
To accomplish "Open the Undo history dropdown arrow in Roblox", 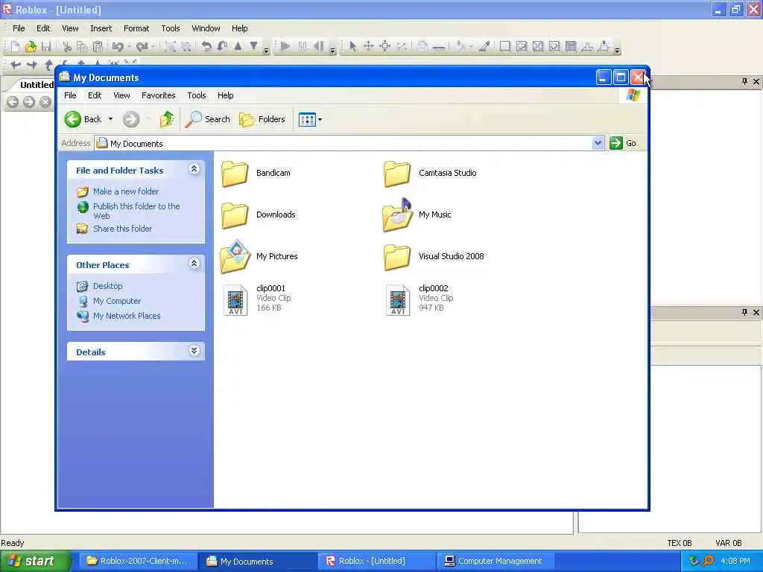I will (128, 47).
